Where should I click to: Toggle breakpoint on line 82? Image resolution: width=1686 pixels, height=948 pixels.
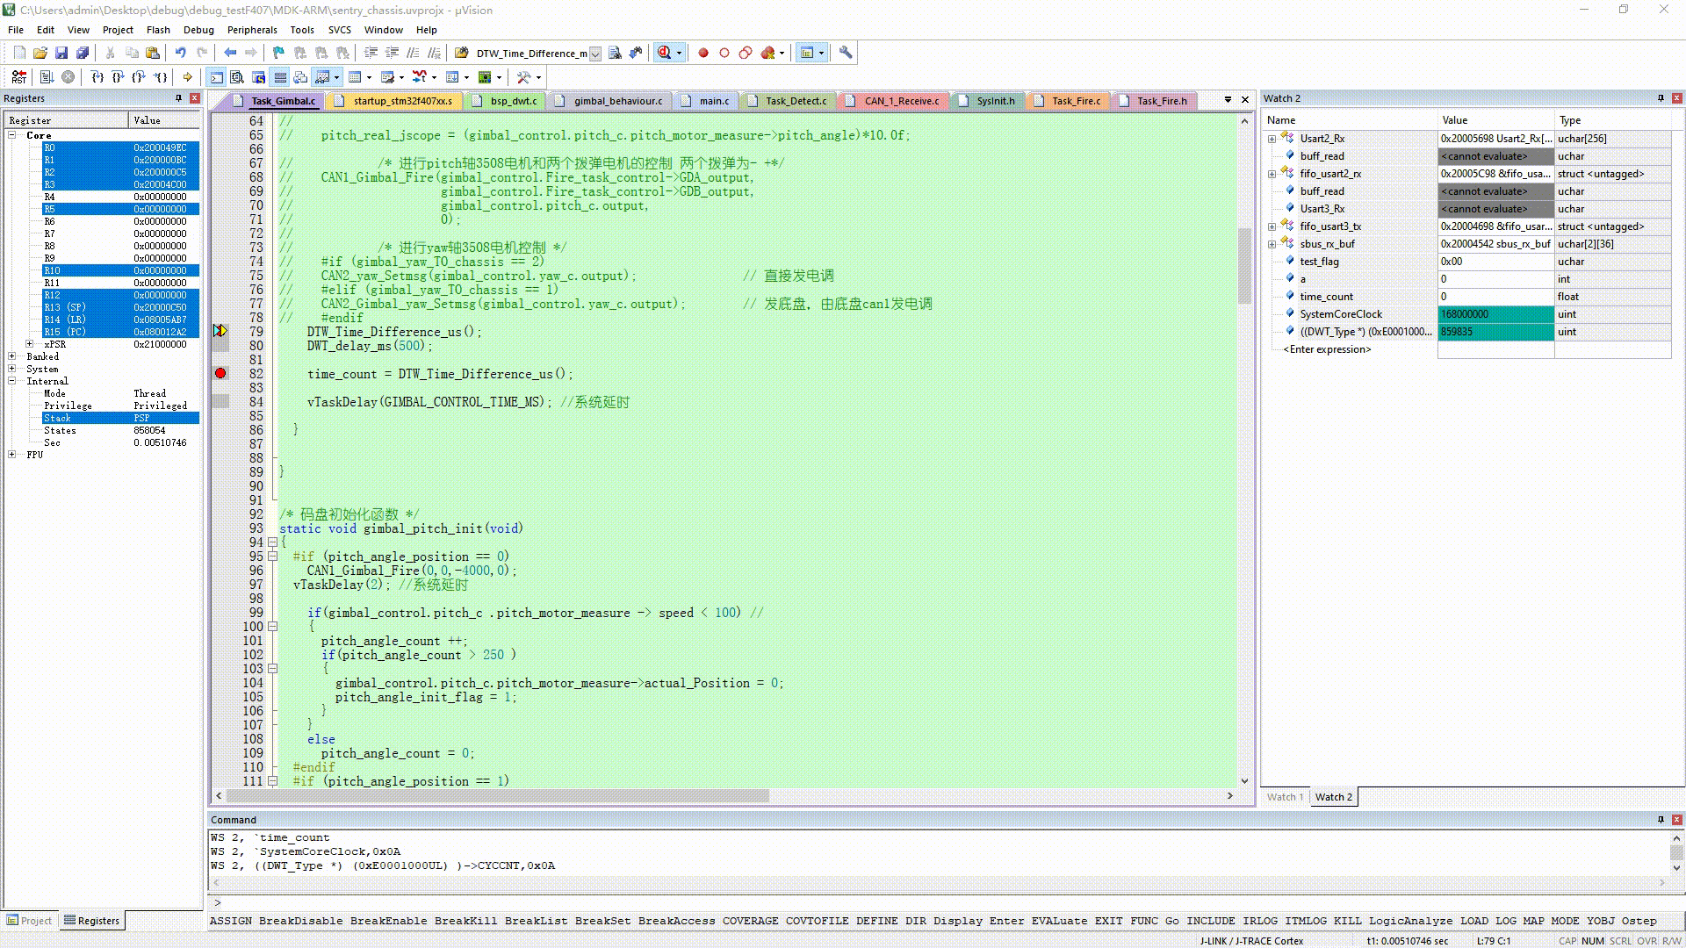(x=220, y=374)
